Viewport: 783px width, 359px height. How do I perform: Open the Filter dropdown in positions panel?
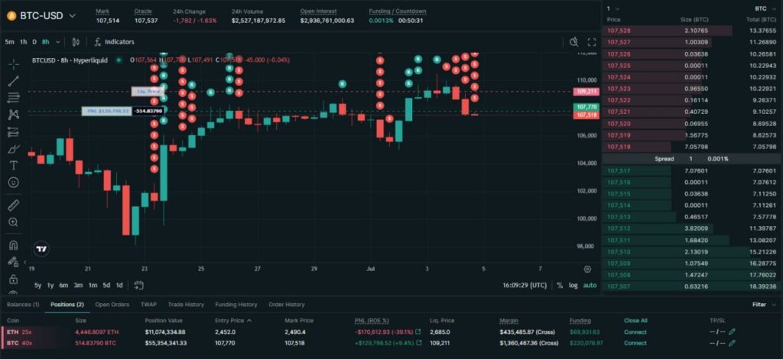coord(762,304)
